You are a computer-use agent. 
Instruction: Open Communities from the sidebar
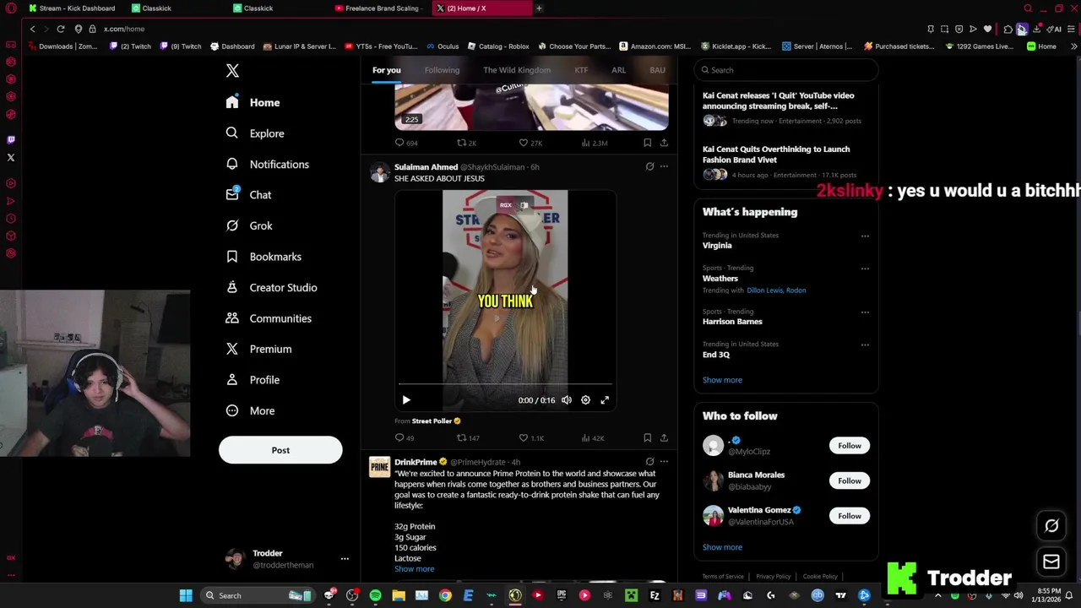269,318
